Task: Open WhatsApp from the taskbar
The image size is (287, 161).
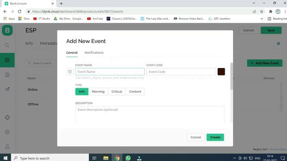Action: pyautogui.click(x=128, y=158)
